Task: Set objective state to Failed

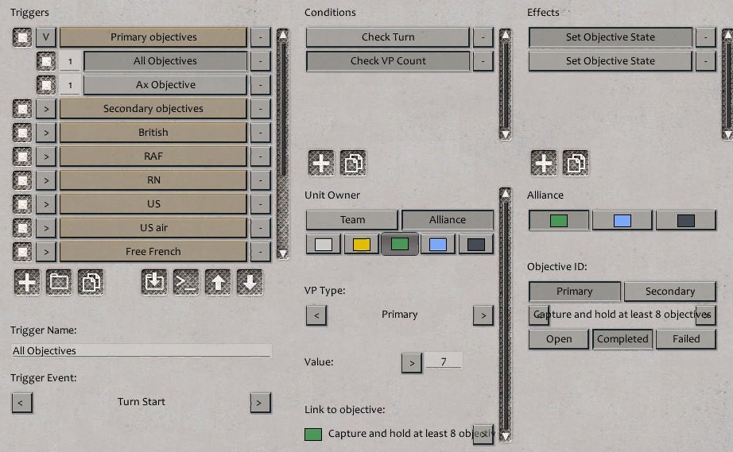Action: point(686,339)
